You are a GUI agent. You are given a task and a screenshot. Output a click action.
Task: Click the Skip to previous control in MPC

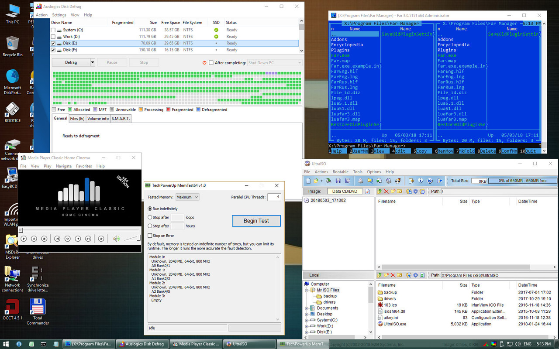(57, 239)
